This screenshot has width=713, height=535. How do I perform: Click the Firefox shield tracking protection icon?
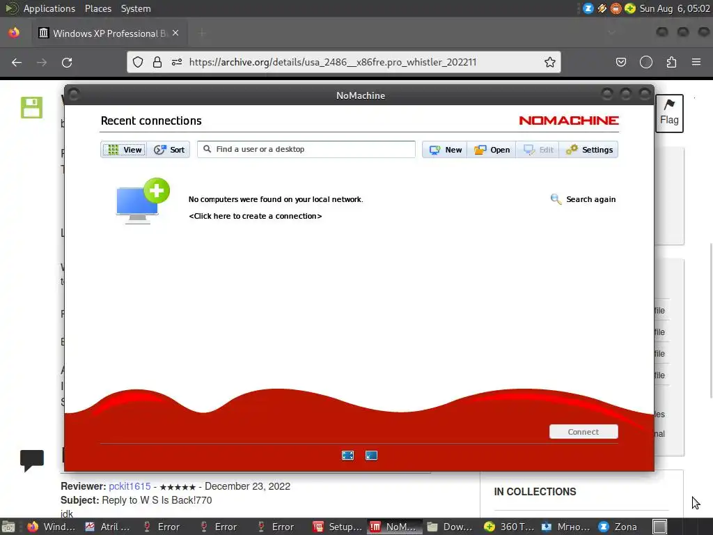(138, 62)
